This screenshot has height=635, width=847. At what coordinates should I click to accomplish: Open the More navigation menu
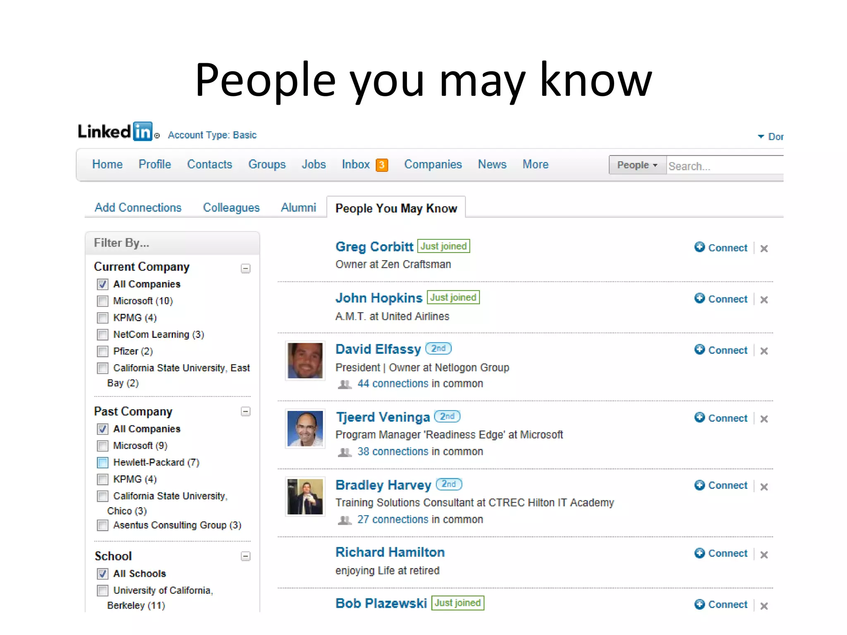(x=536, y=165)
